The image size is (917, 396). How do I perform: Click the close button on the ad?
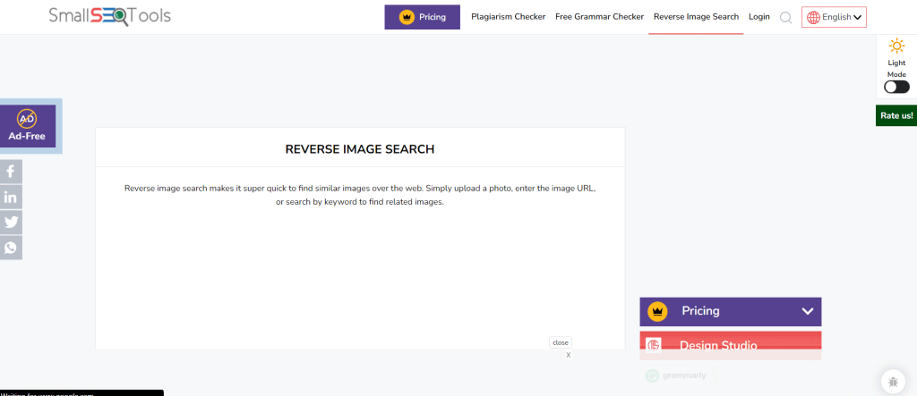[561, 343]
